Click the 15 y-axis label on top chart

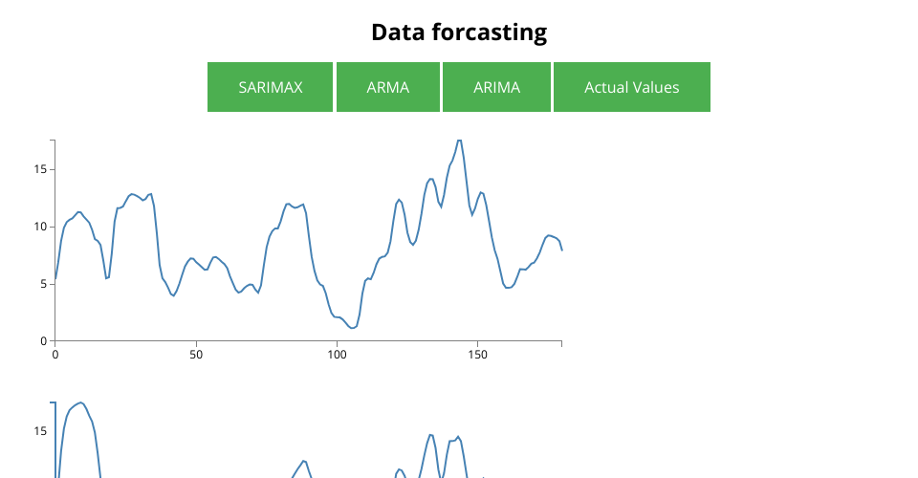click(41, 169)
